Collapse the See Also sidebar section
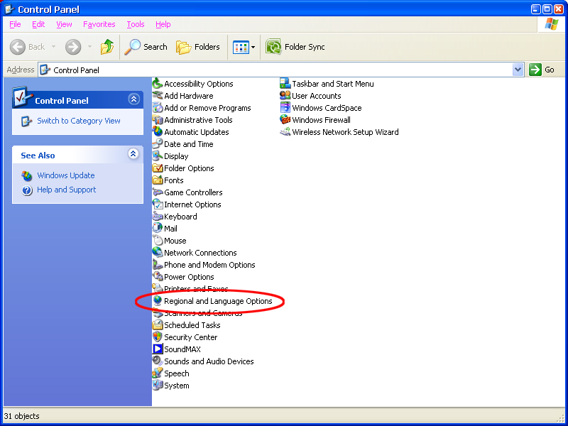The width and height of the screenshot is (568, 426). [x=133, y=155]
